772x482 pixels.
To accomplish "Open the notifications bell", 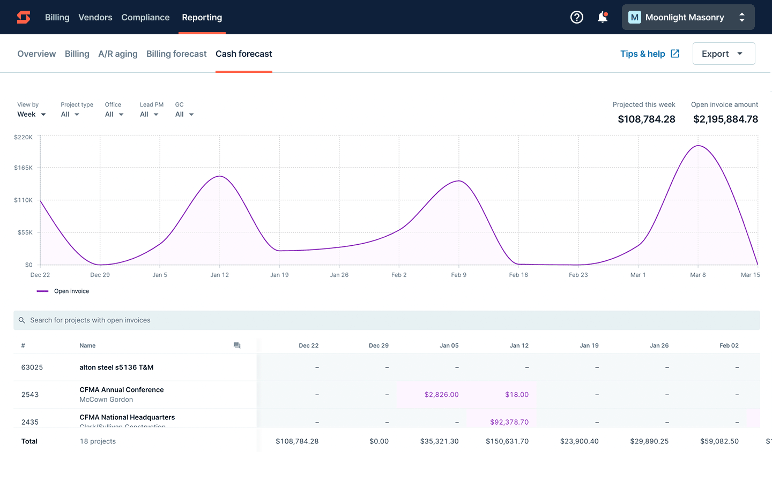I will [602, 17].
